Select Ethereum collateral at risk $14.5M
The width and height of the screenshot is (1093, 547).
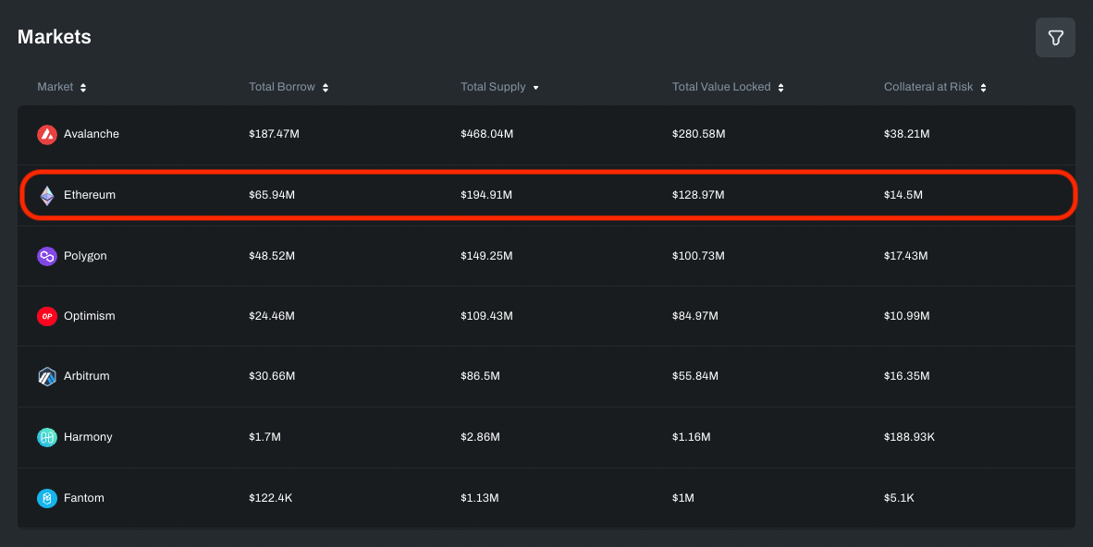(903, 195)
